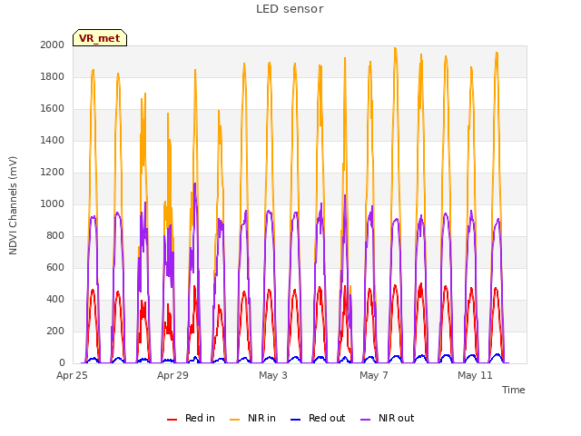The image size is (581, 436).
Task: Click the orange NIR in legend swatch
Action: click(235, 420)
